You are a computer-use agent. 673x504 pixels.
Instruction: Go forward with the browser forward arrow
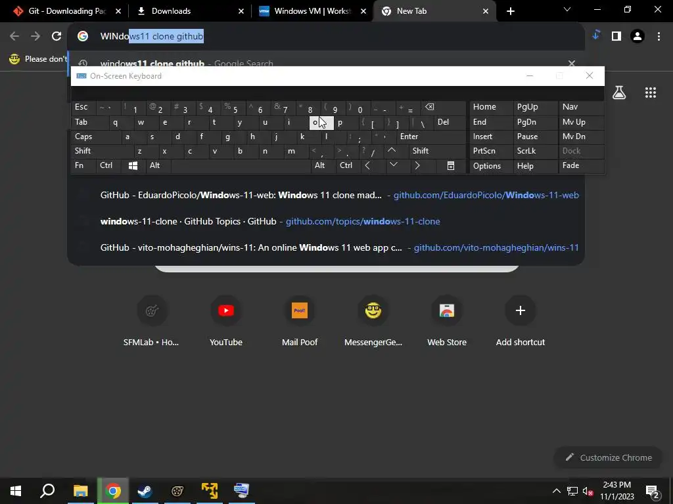tap(35, 37)
